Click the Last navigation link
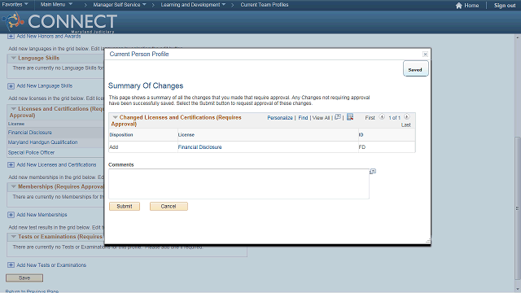The image size is (521, 293). click(405, 125)
